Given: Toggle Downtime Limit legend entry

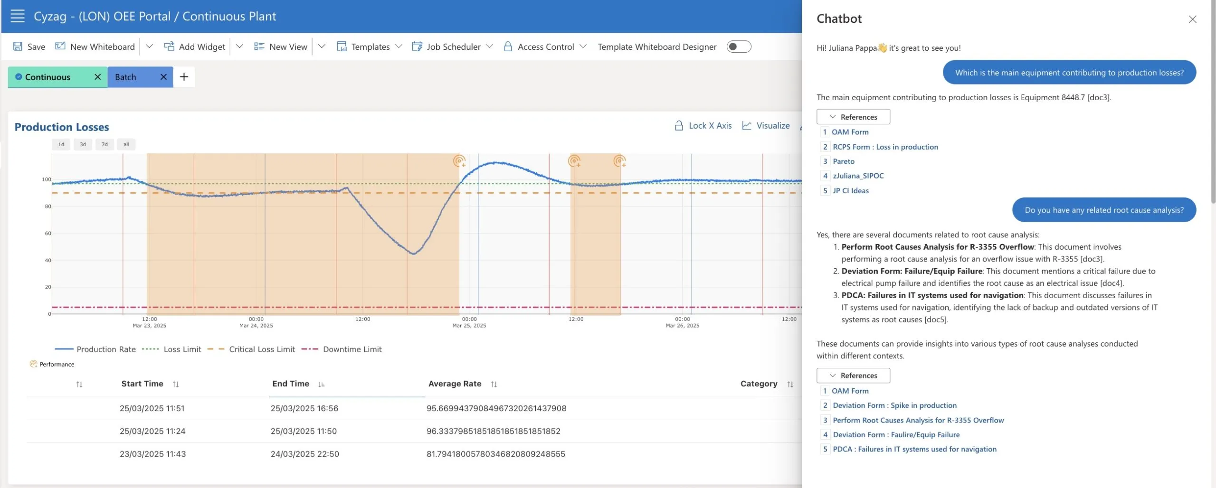Looking at the screenshot, I should (342, 349).
